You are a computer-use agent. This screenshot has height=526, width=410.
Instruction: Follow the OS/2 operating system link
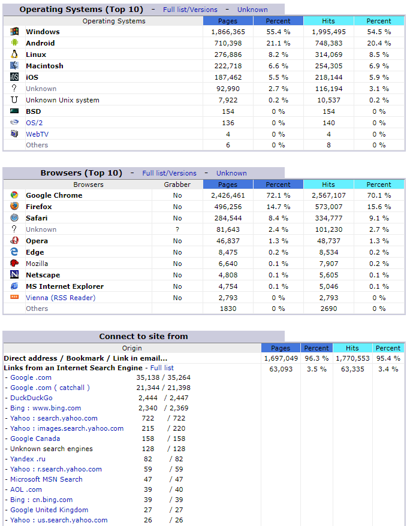[x=35, y=123]
